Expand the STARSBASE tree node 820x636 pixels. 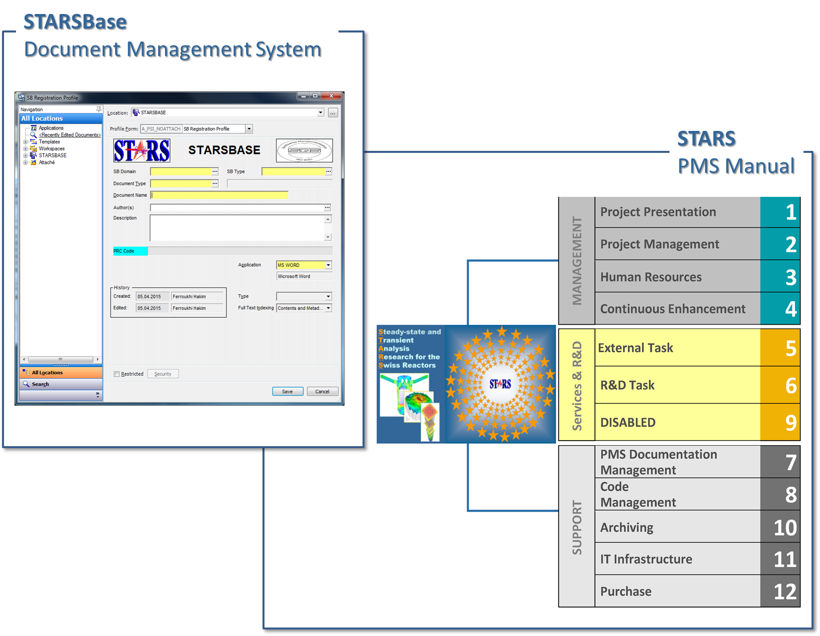click(x=25, y=155)
